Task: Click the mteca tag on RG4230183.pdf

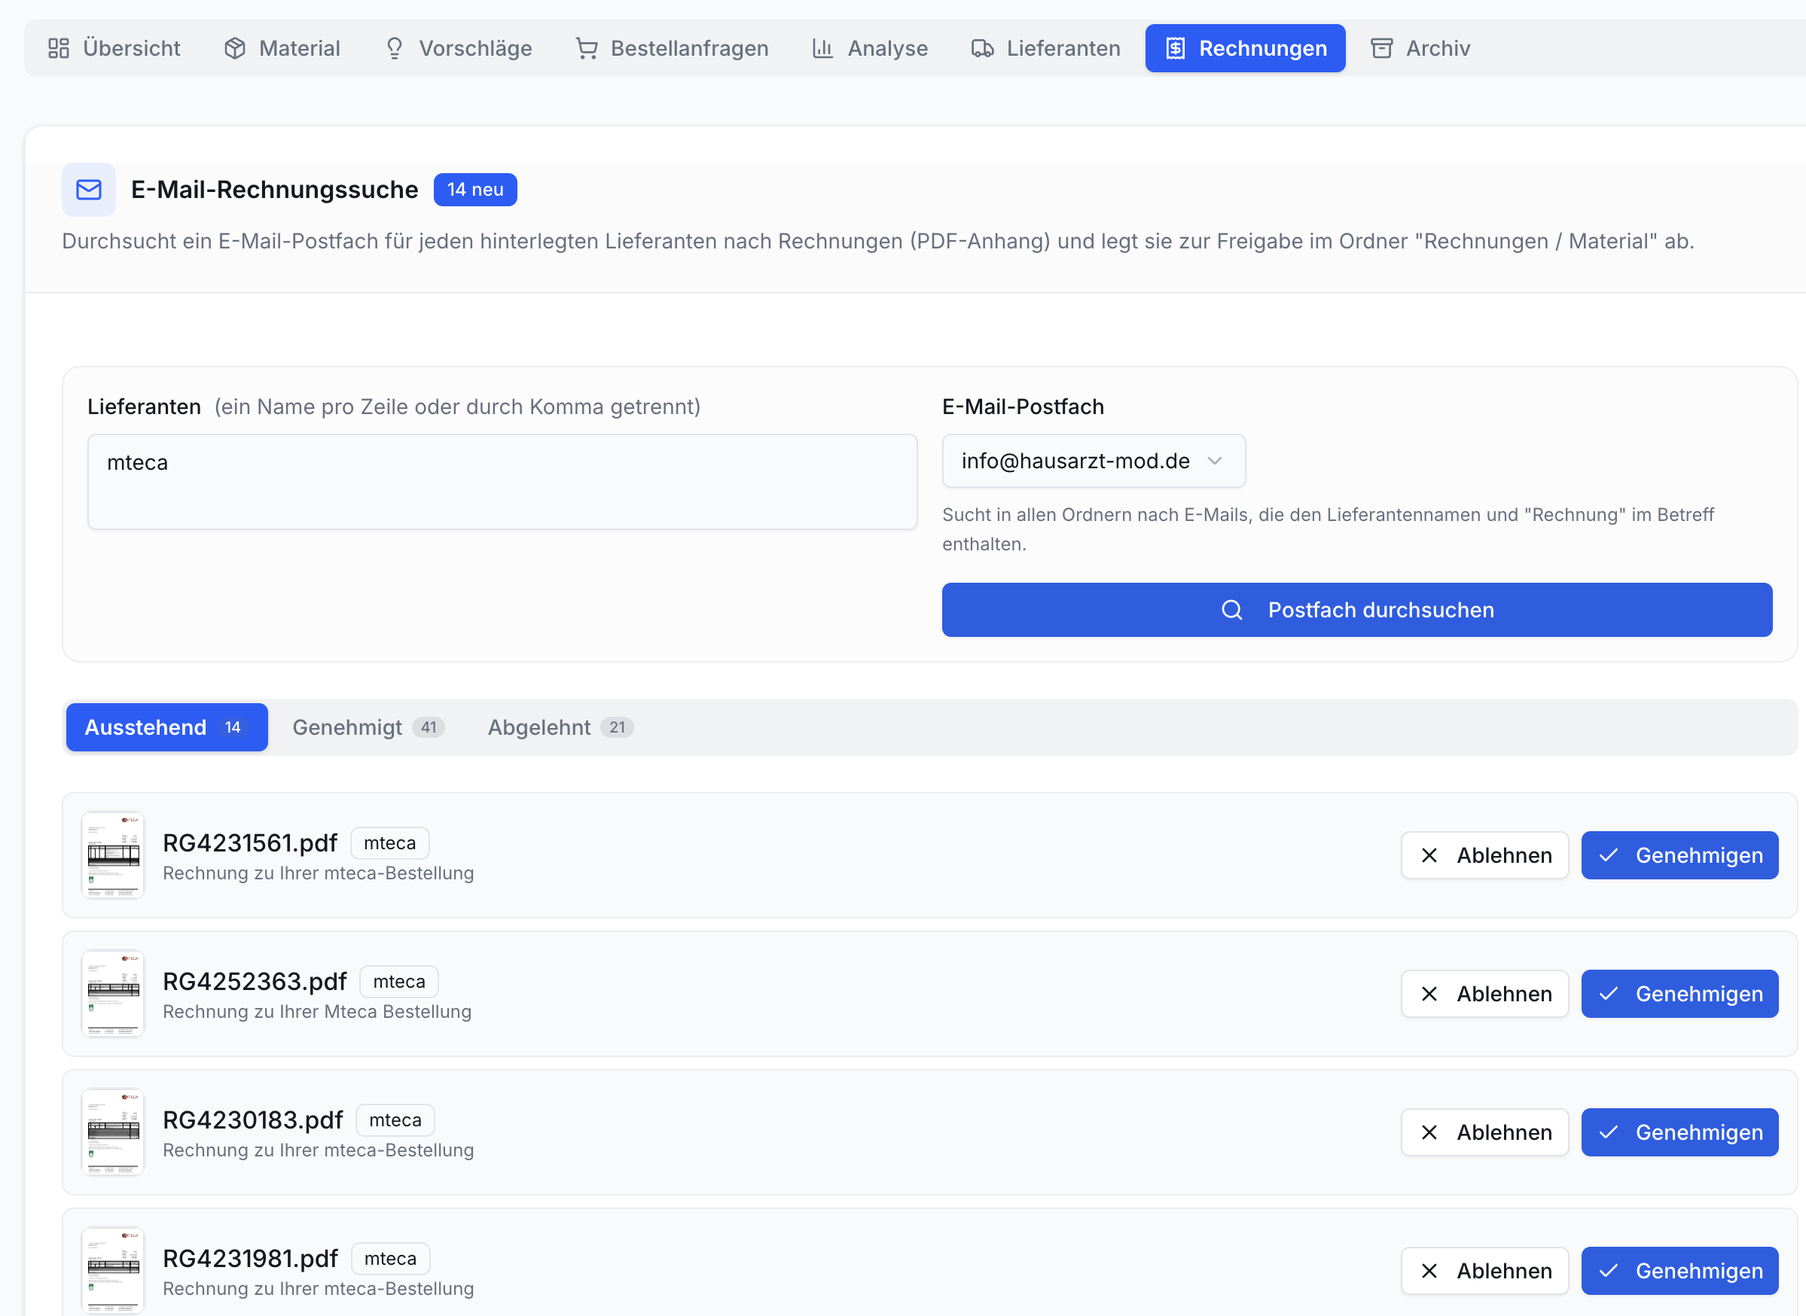Action: pos(395,1121)
